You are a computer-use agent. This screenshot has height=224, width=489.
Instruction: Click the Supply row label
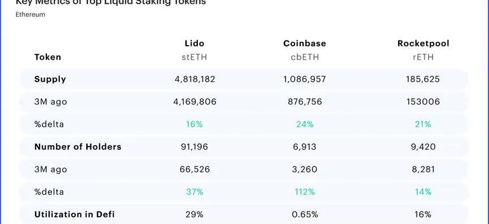(50, 80)
